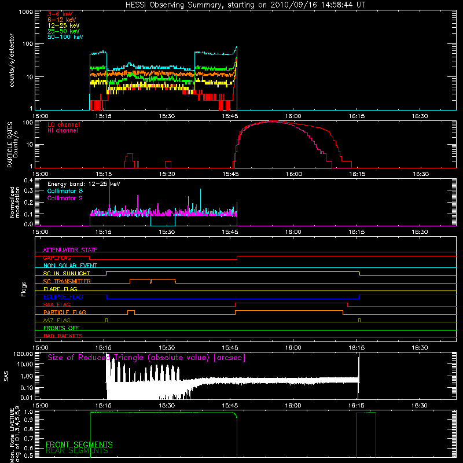Click the FRONTS_OFF flag label

(61, 328)
